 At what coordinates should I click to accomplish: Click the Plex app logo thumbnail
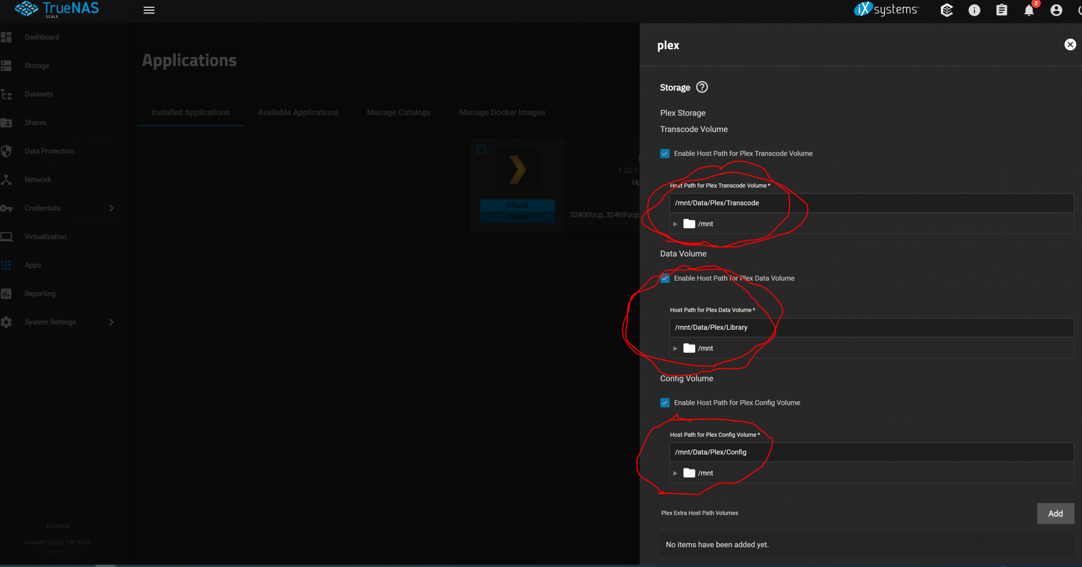[517, 169]
